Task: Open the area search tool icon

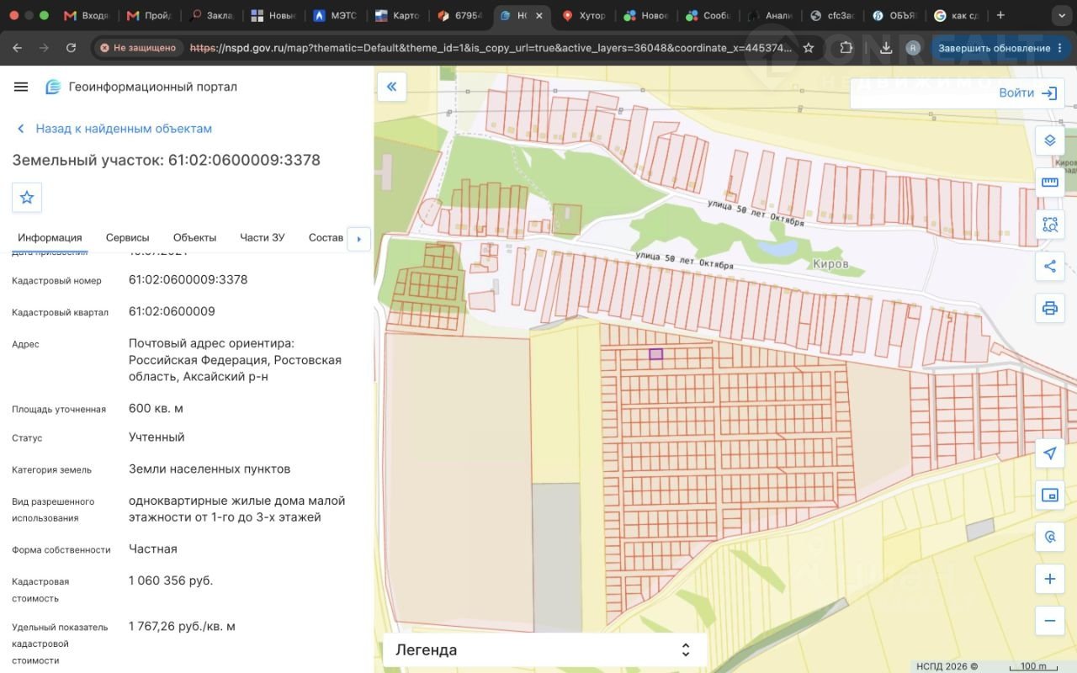Action: [1049, 225]
